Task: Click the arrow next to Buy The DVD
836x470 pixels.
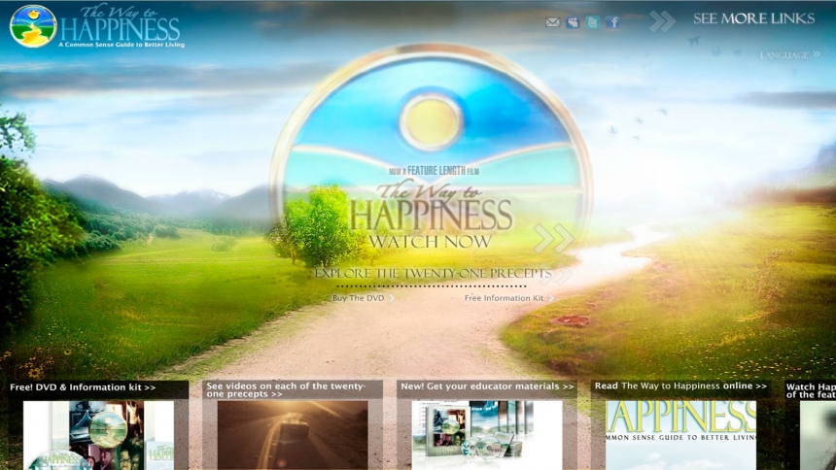Action: point(393,298)
